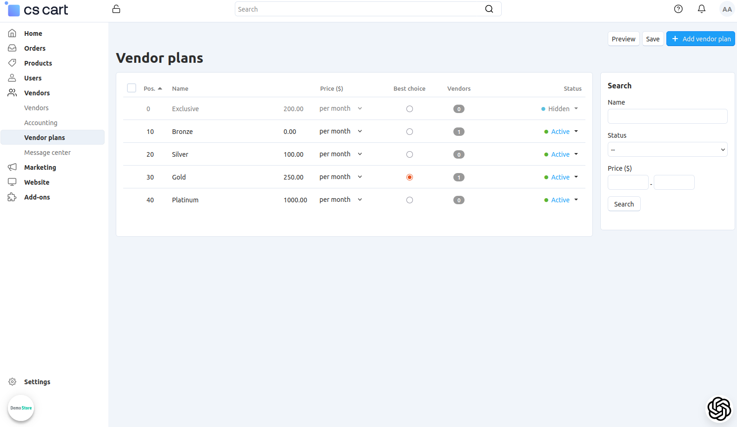
Task: Click the search magnifier icon
Action: pyautogui.click(x=489, y=9)
